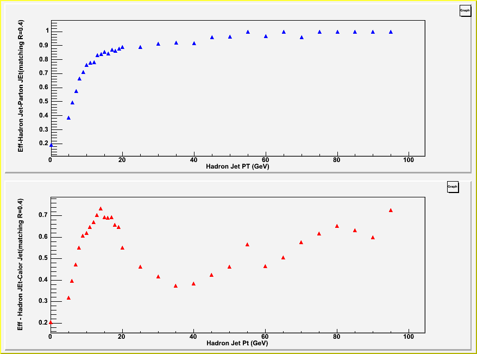Click the '40' x-axis tick label in bottom plot
Screen dimensions: 477x354
[193, 337]
